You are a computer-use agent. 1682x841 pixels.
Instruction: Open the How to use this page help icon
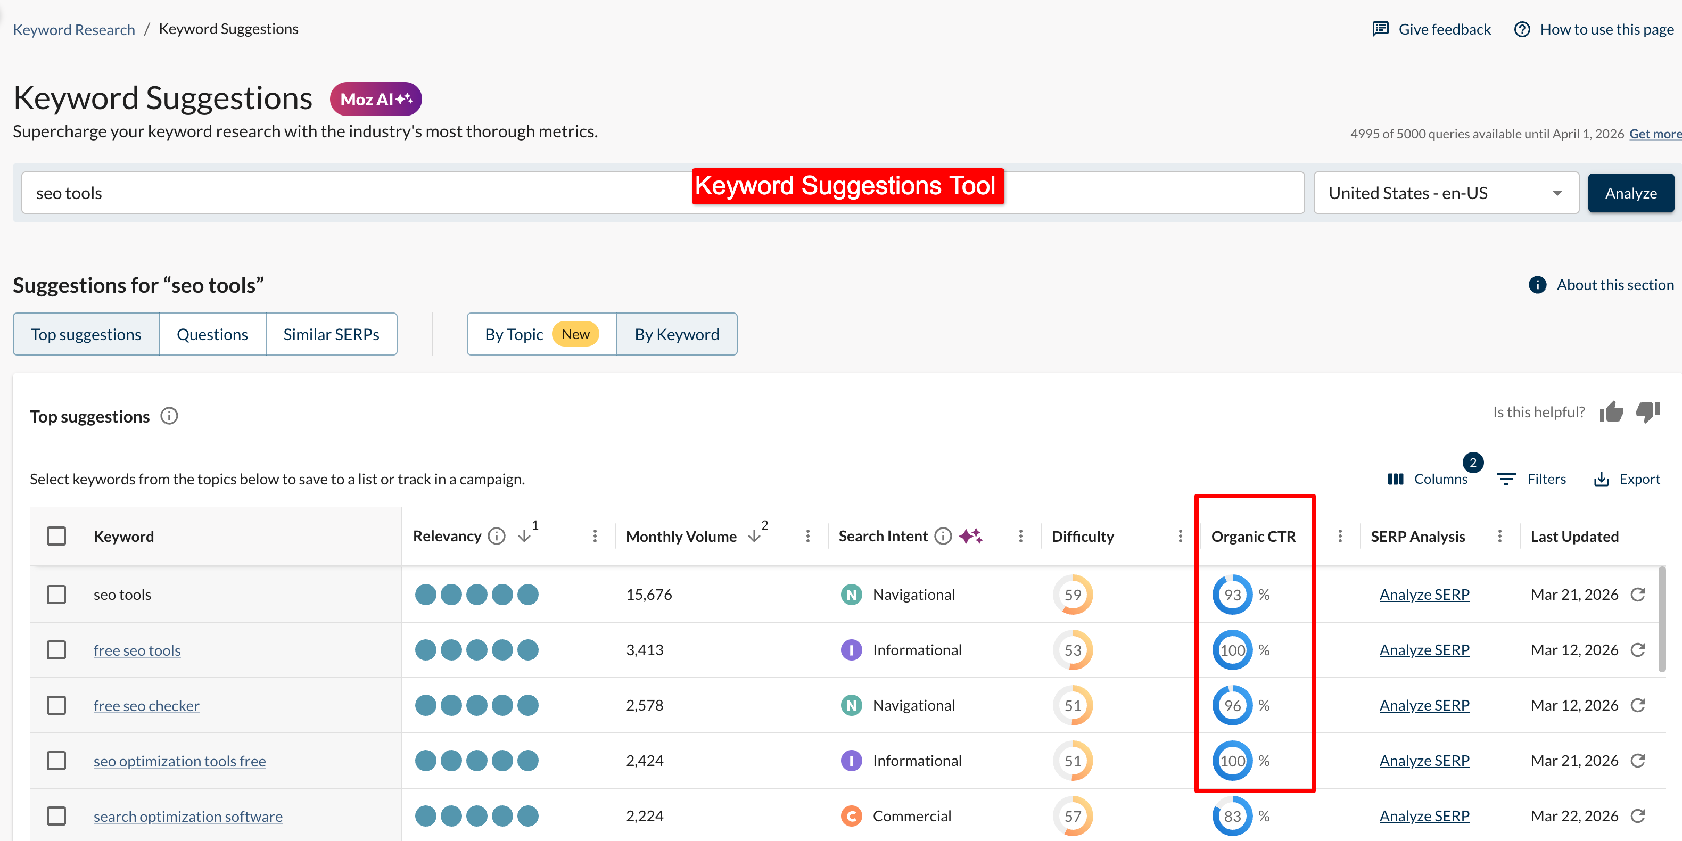[x=1523, y=29]
